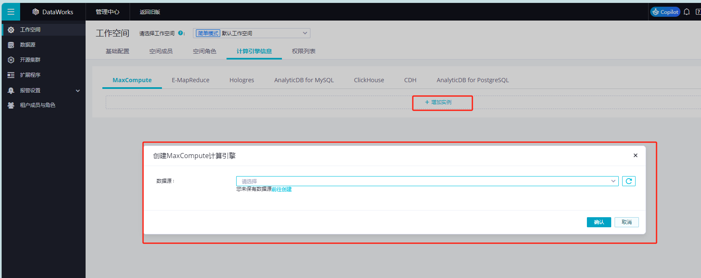Click the 前往创建 link
The height and width of the screenshot is (278, 701).
[x=281, y=190]
